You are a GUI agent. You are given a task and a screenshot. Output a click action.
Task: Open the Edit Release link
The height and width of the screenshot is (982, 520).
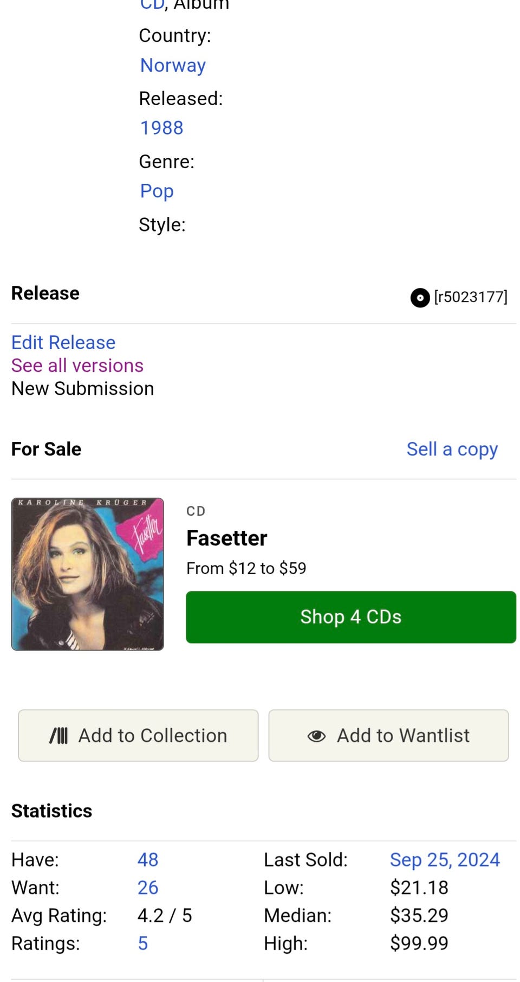pos(63,343)
